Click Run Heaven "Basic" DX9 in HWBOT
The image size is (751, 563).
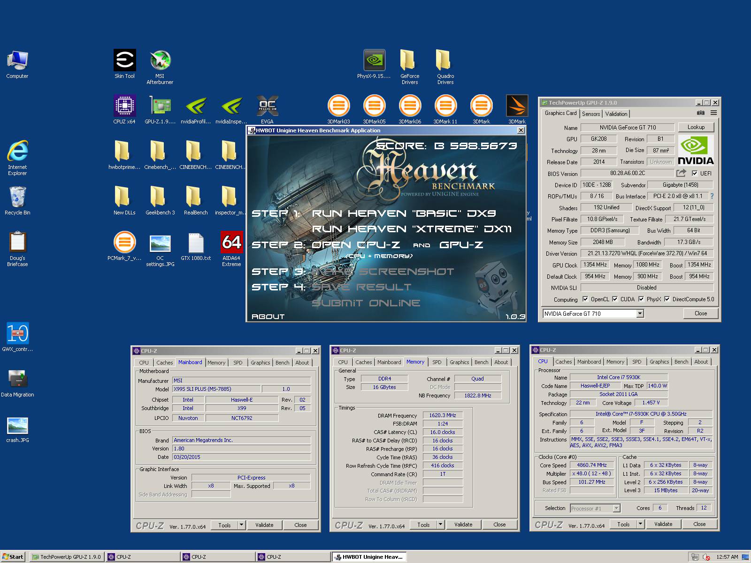coord(404,213)
